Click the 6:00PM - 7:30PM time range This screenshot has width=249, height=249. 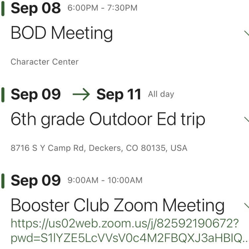[x=103, y=8]
